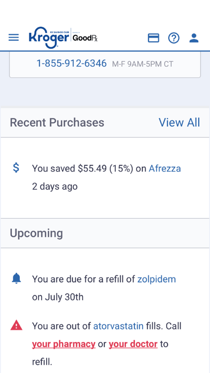The width and height of the screenshot is (210, 373).
Task: Select the Recent Purchases section header
Action: click(57, 123)
